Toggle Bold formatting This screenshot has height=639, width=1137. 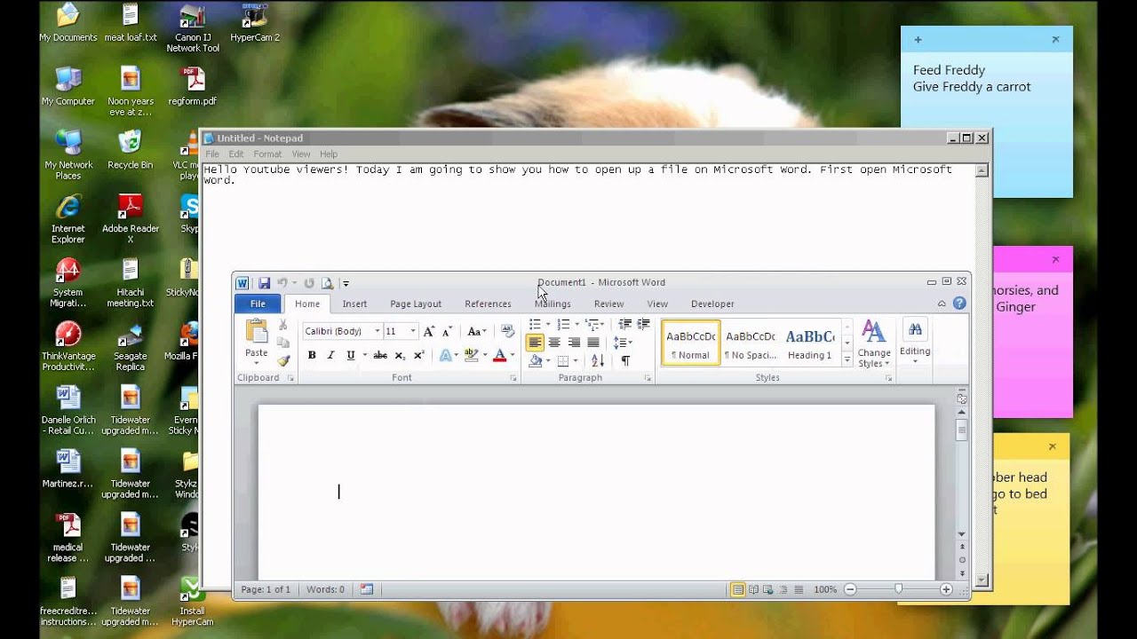[x=312, y=355]
